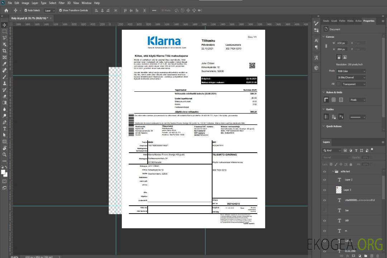Open the RGB Color mode dropdown
Image resolution: width=387 pixels, height=258 pixels.
(x=351, y=71)
